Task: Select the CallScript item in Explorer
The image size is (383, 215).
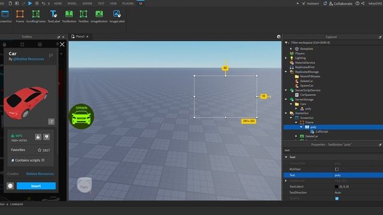Action: (x=321, y=131)
